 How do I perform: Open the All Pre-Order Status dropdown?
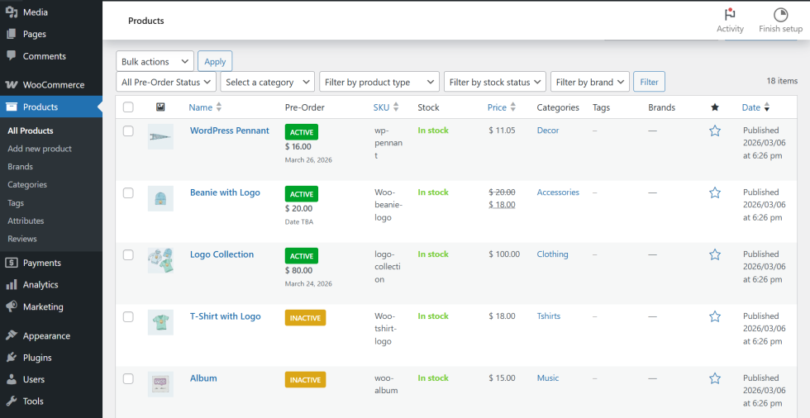tap(166, 82)
